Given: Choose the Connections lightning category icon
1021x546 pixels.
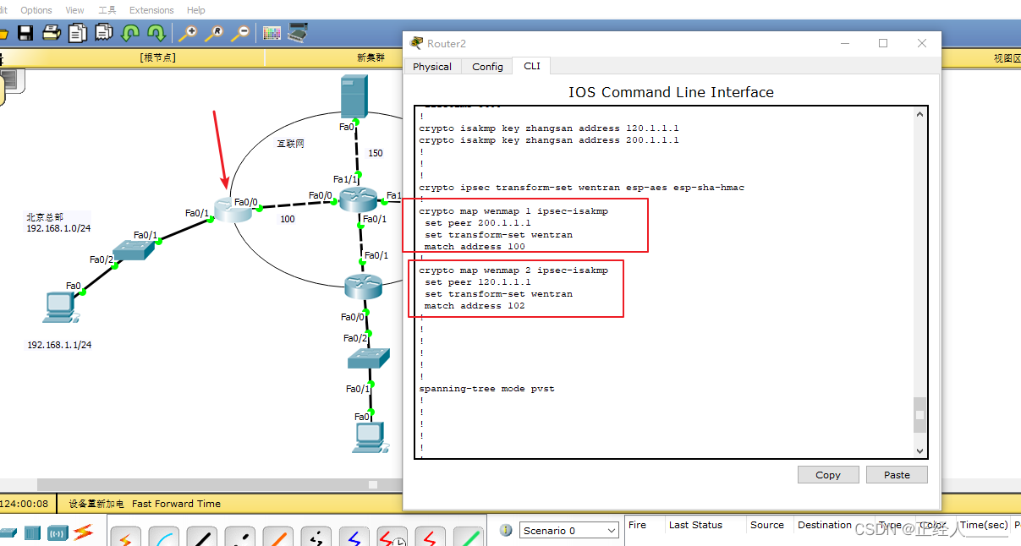Looking at the screenshot, I should [x=83, y=532].
